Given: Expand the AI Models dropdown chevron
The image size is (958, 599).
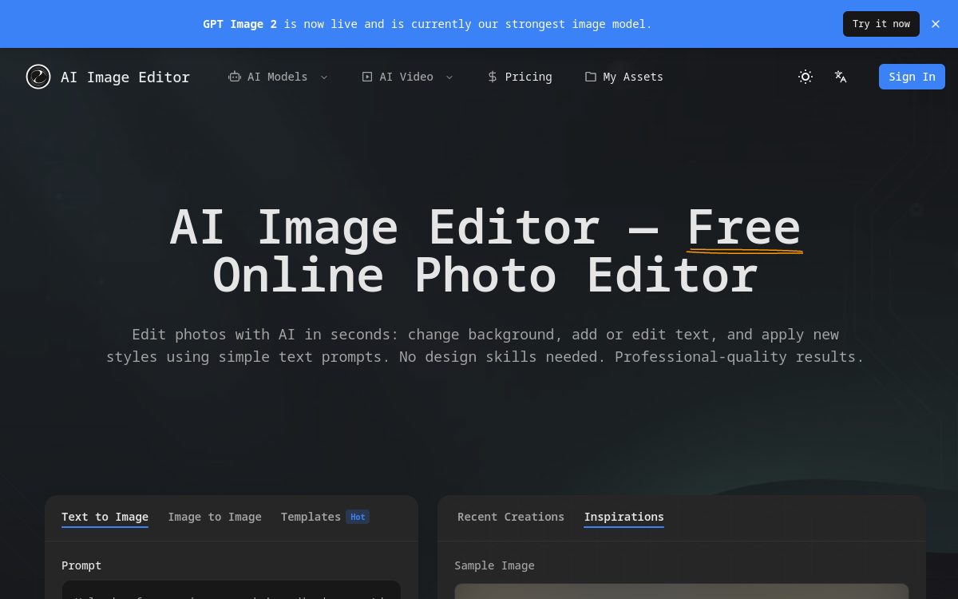Looking at the screenshot, I should pos(324,77).
